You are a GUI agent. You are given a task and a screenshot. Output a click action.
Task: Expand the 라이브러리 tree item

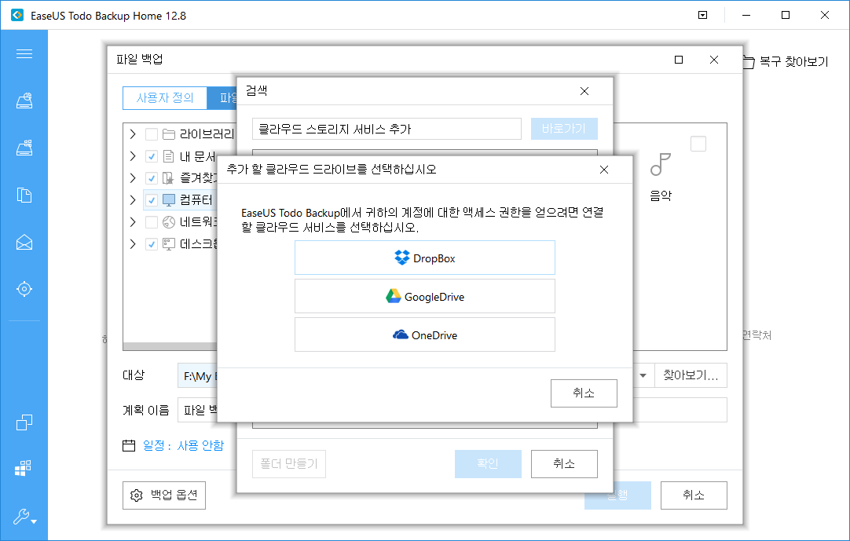[133, 133]
